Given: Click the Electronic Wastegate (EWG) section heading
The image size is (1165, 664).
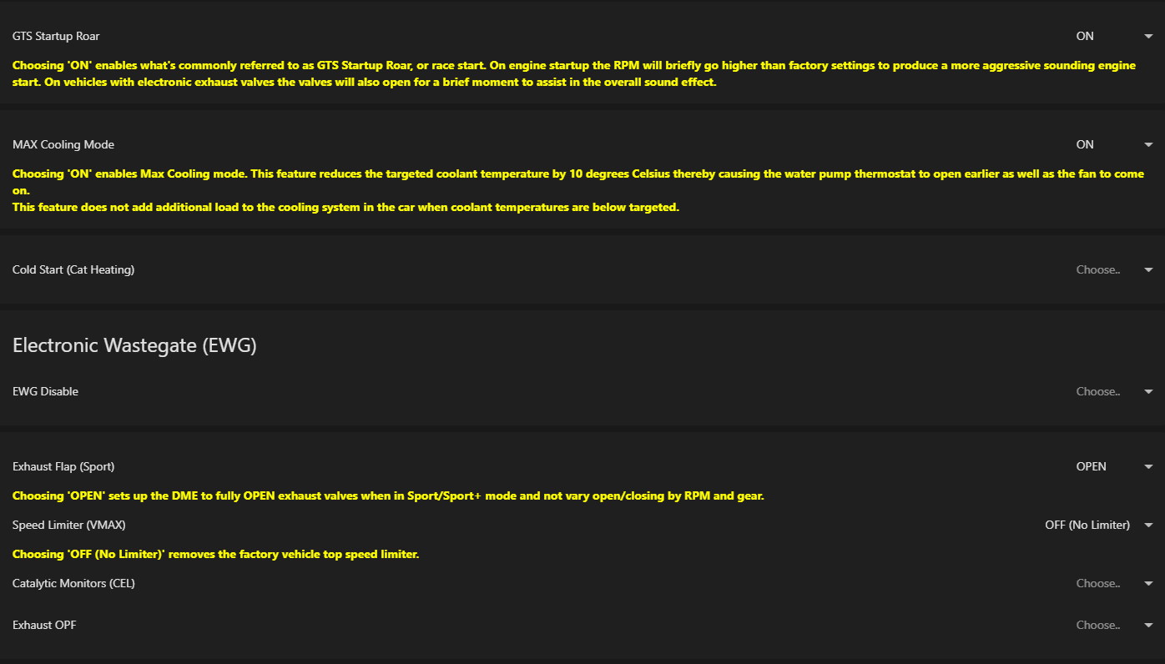Looking at the screenshot, I should coord(134,345).
